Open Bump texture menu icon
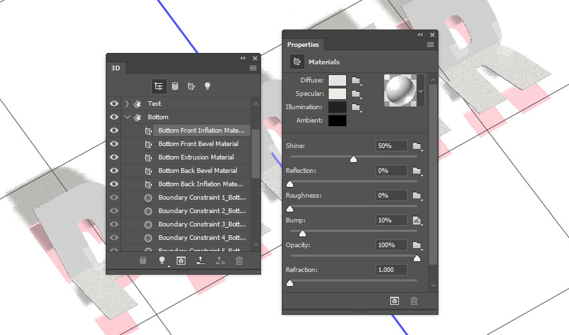Viewport: 569px width, 335px height. point(417,220)
